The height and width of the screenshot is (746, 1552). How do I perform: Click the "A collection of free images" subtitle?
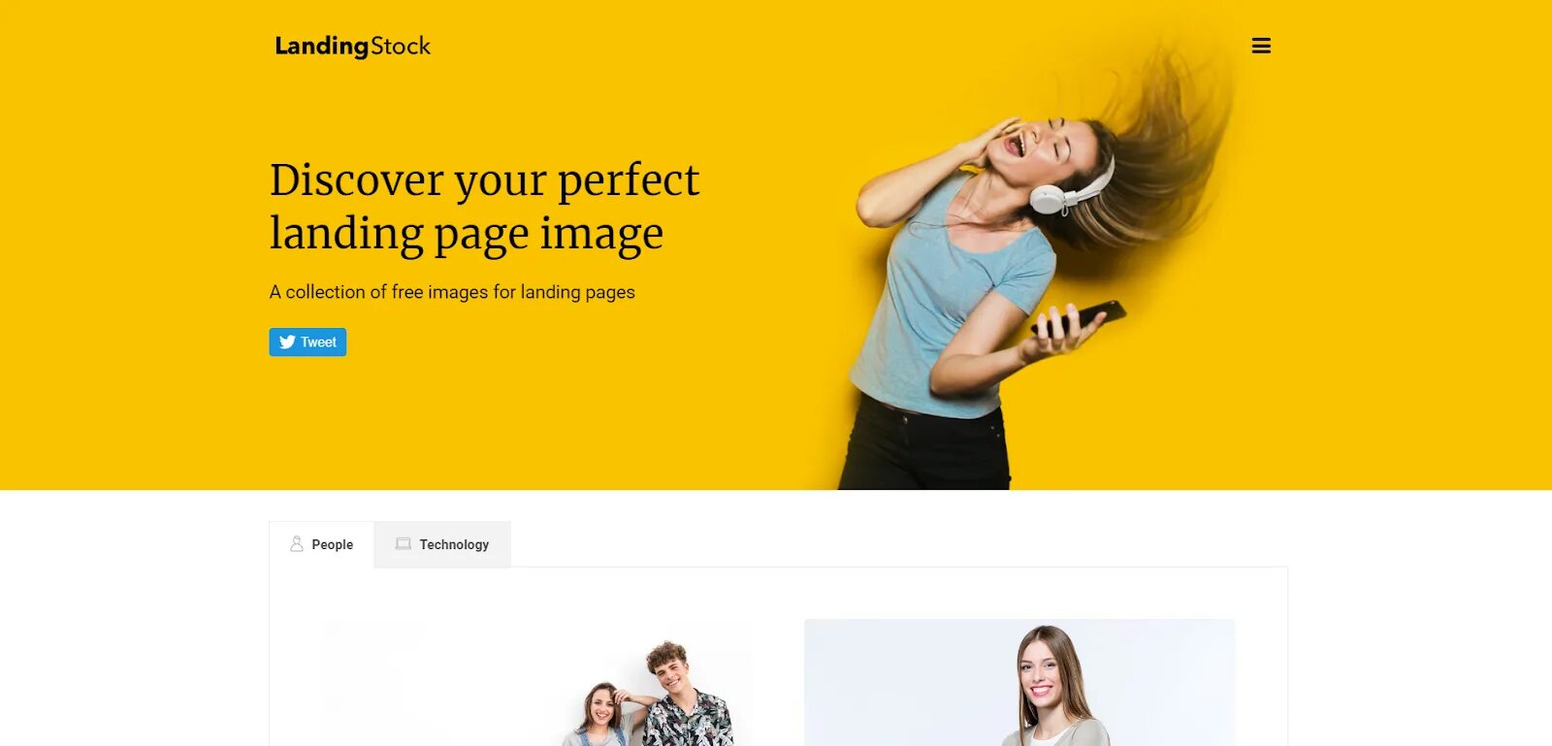point(452,292)
